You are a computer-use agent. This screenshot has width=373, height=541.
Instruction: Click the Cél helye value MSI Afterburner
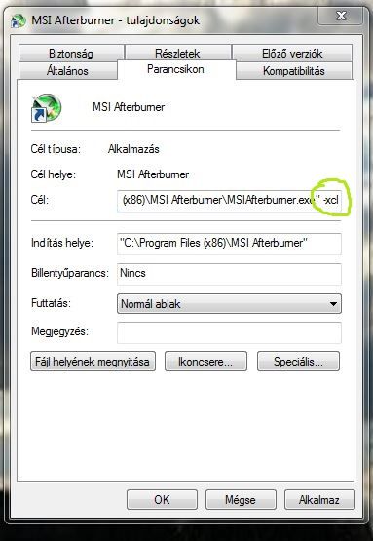click(x=153, y=174)
